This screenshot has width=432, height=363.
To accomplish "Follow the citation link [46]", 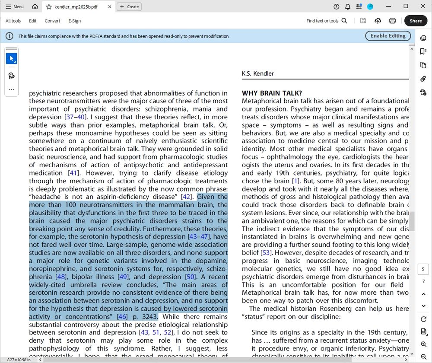I will pyautogui.click(x=123, y=317).
